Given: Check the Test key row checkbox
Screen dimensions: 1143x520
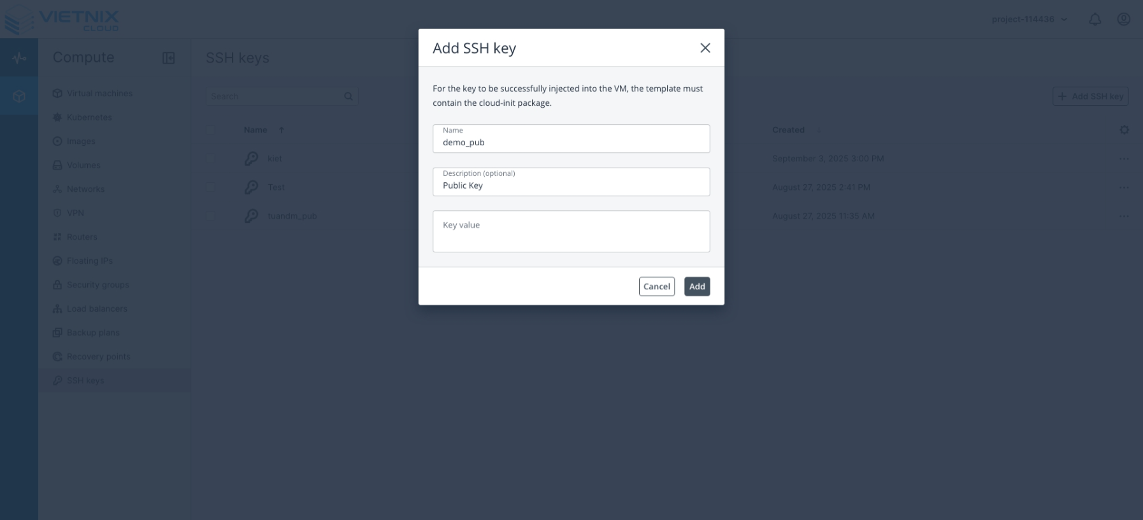Looking at the screenshot, I should 212,187.
